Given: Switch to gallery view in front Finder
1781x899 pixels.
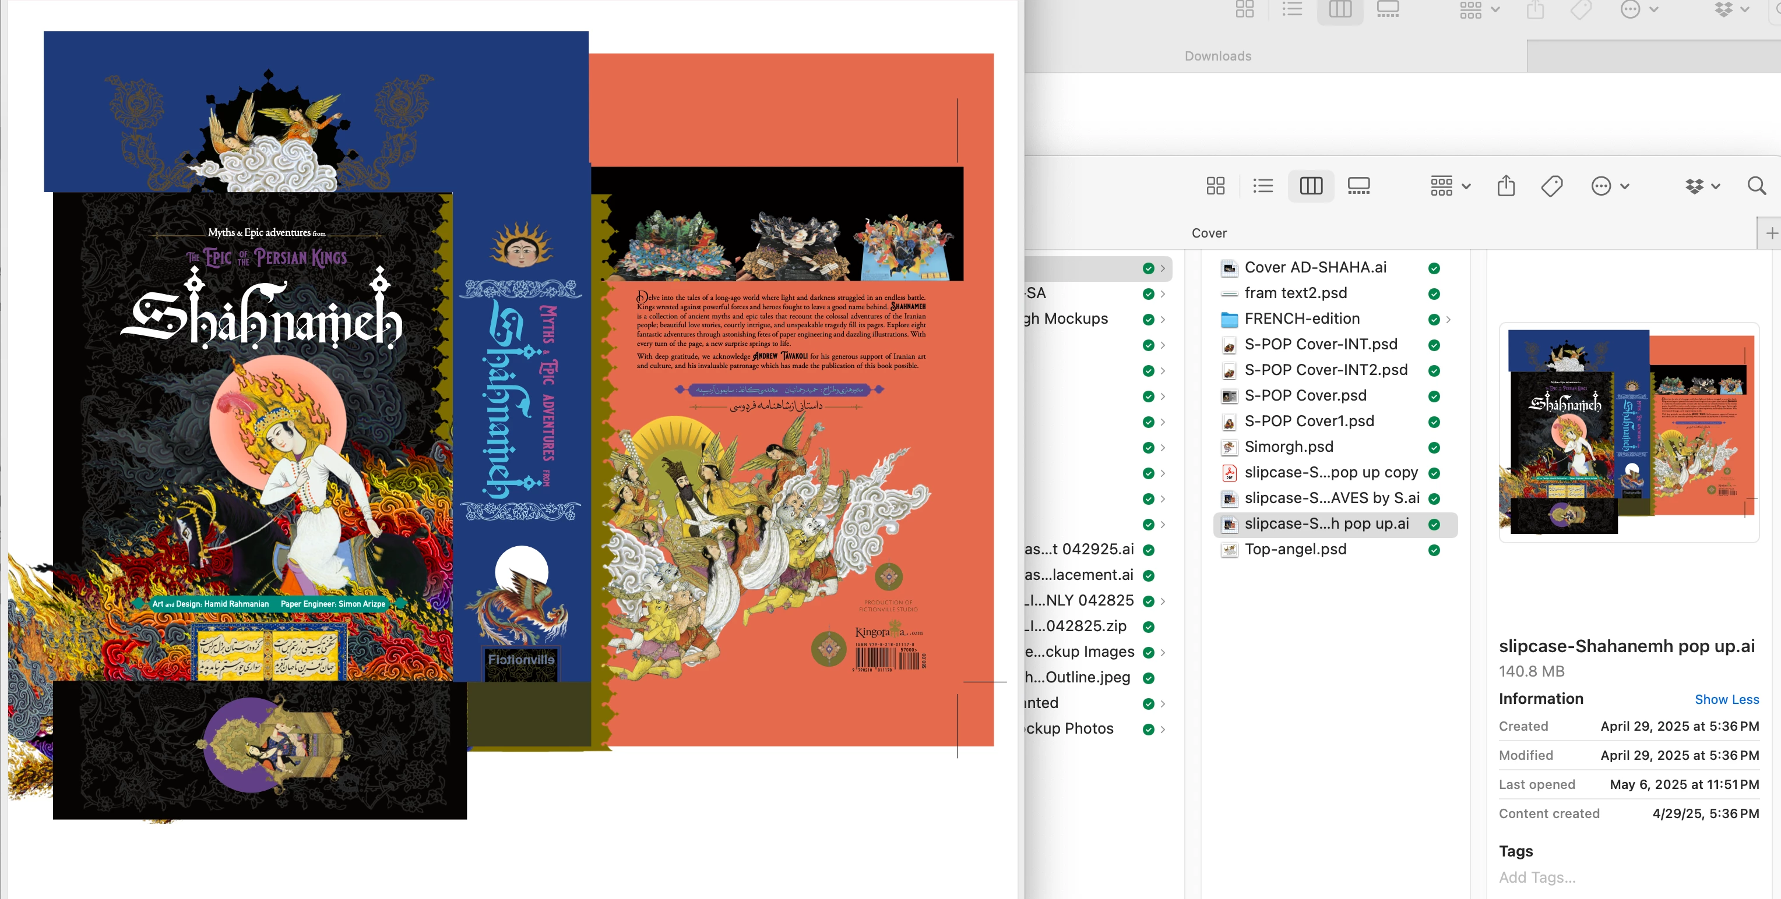Looking at the screenshot, I should click(x=1358, y=186).
